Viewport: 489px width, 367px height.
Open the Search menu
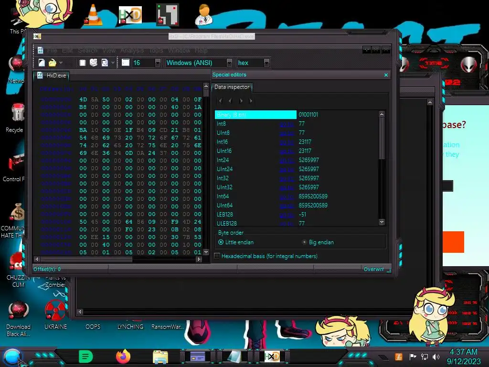click(x=88, y=50)
